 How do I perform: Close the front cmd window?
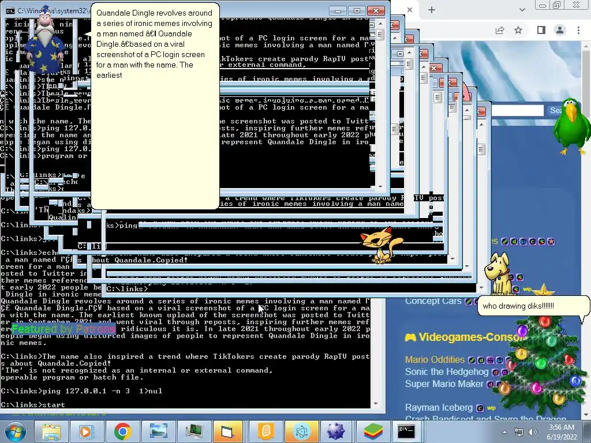[x=376, y=10]
